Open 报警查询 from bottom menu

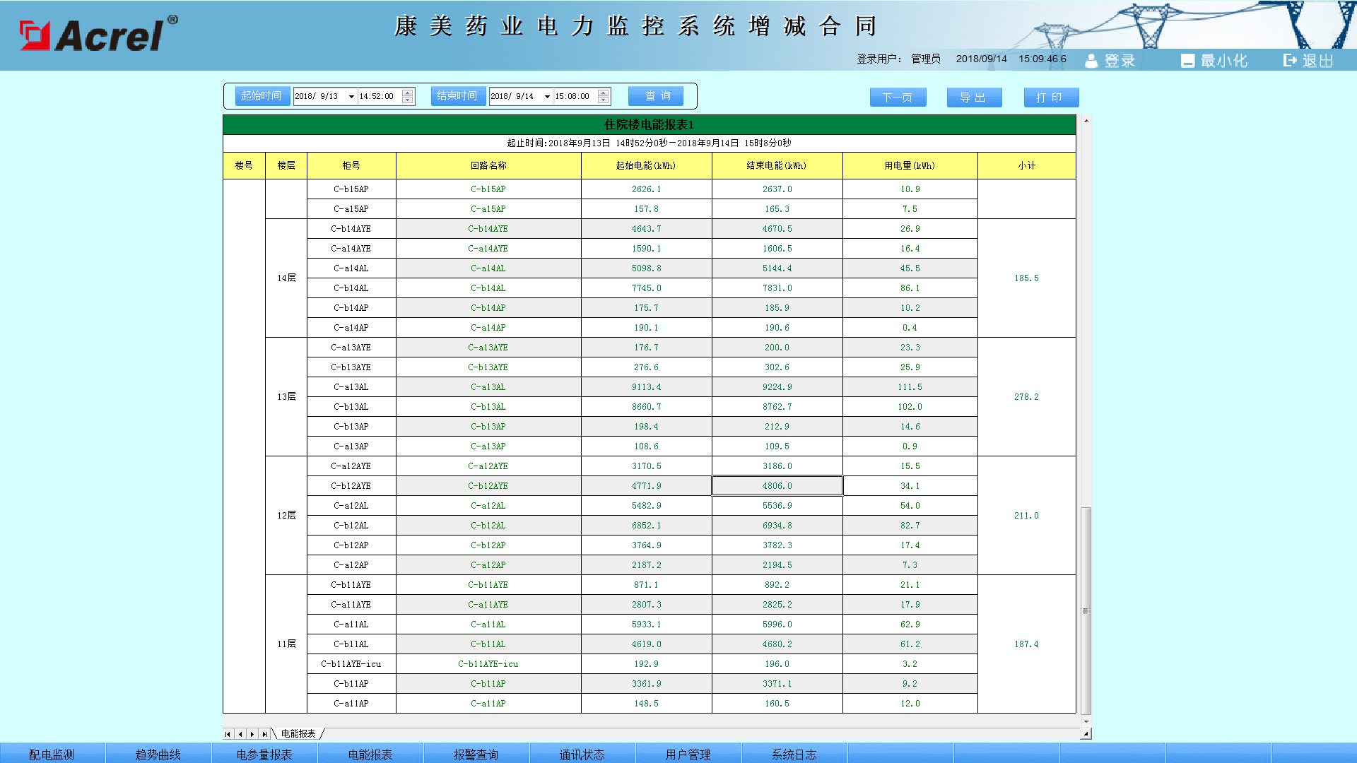click(x=476, y=754)
